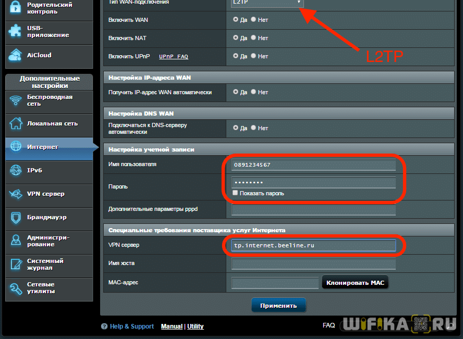Open the Администрирование menu item
The image size is (463, 339).
pyautogui.click(x=48, y=241)
